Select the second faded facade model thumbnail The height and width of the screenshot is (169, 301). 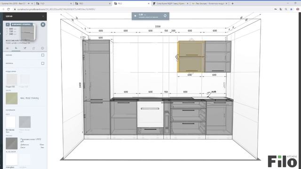click(x=24, y=79)
